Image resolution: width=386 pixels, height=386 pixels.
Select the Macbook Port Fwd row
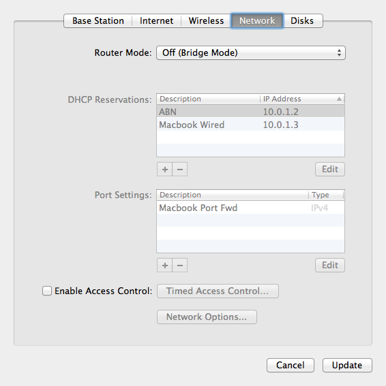click(250, 208)
